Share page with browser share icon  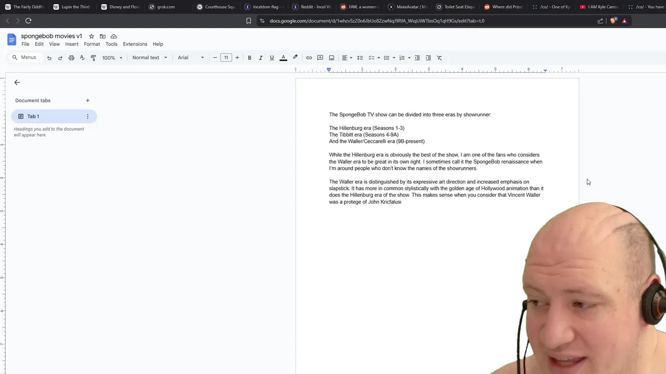click(600, 21)
